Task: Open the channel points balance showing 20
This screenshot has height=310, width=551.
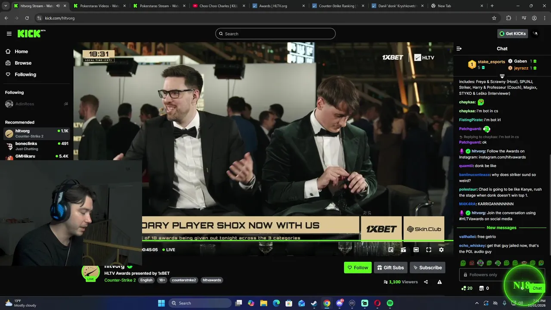Action: click(x=467, y=288)
